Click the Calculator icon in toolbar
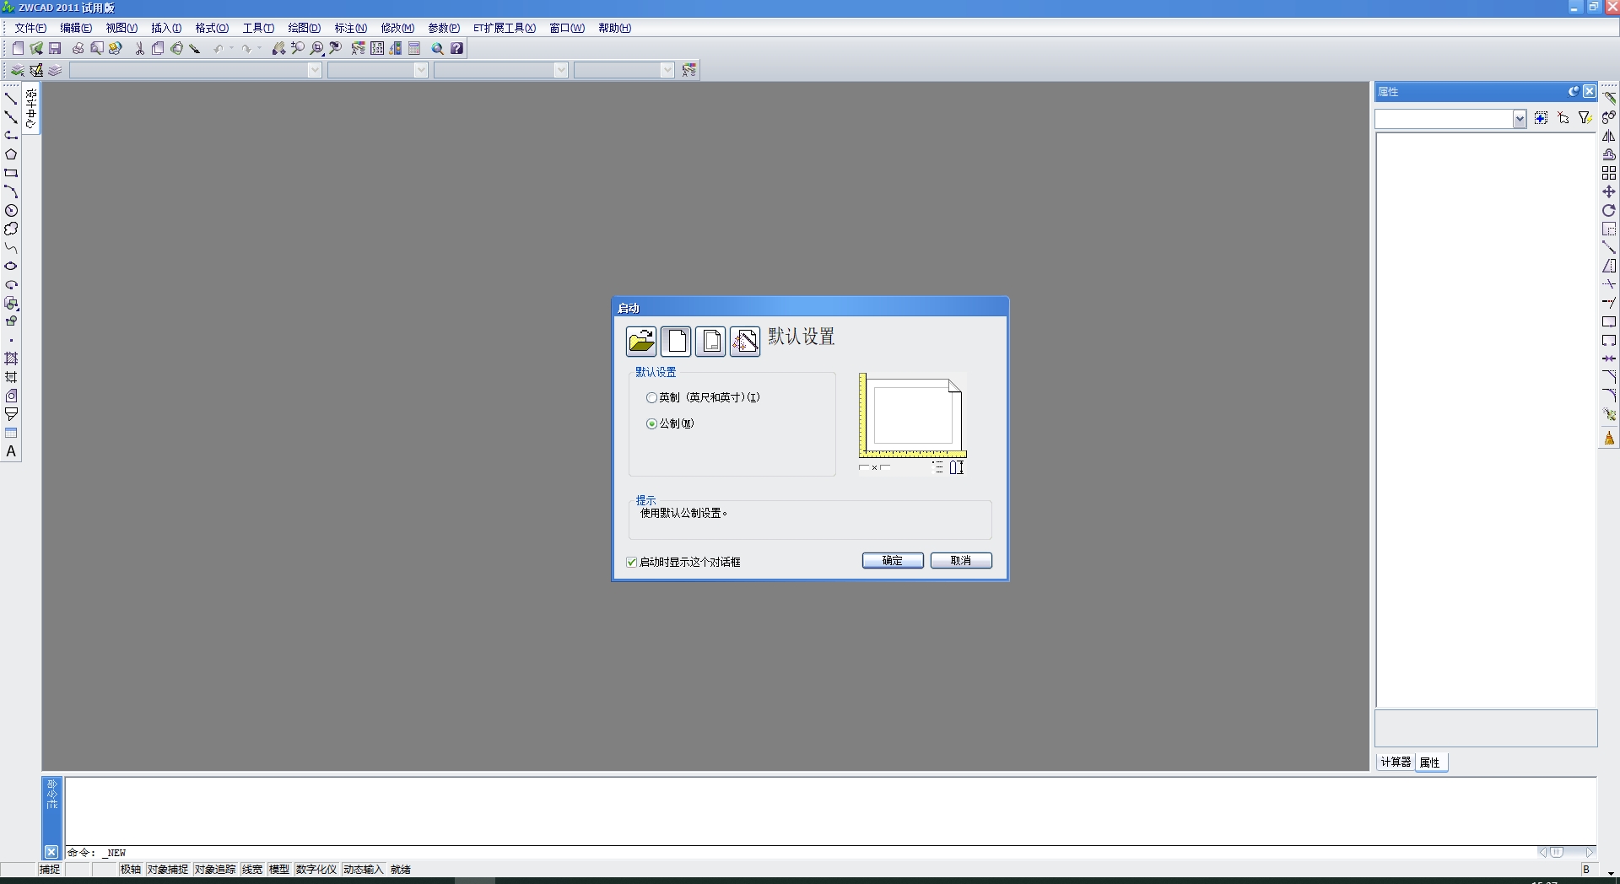 tap(414, 48)
